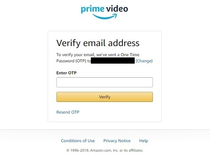Click the Verify email address heading

98,43
